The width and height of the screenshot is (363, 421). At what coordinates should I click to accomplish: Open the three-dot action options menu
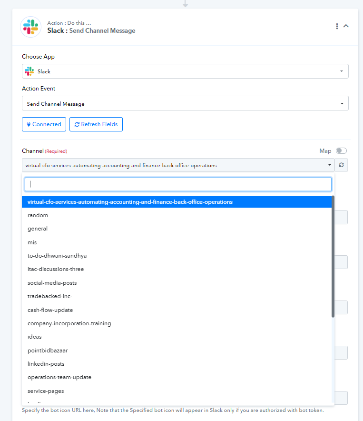click(337, 26)
